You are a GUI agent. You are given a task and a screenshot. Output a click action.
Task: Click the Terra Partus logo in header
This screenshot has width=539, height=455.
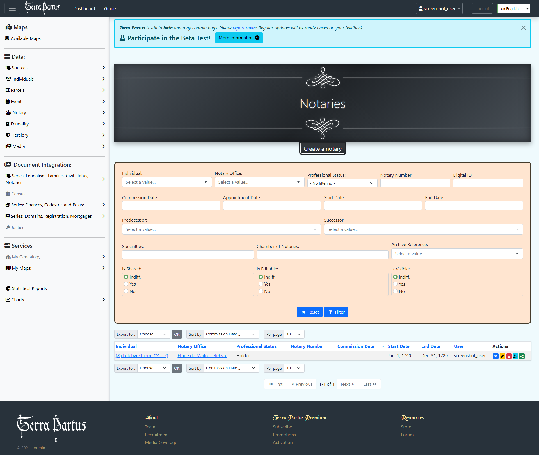click(42, 8)
